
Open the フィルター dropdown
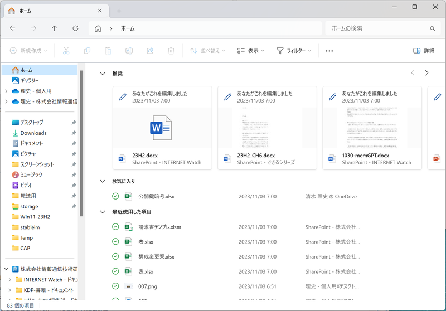[294, 51]
